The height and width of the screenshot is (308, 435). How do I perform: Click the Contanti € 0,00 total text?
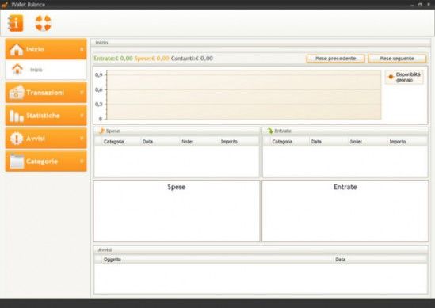pyautogui.click(x=192, y=59)
